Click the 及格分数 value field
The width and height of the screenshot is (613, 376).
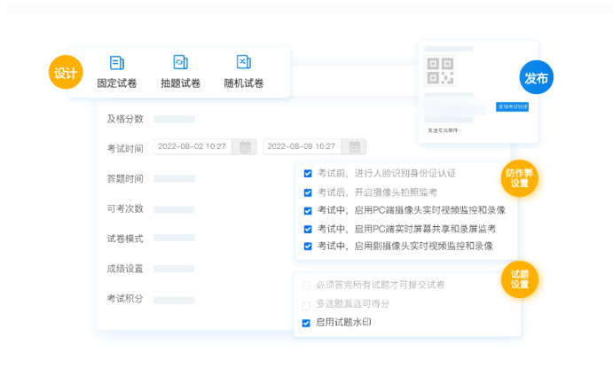tap(174, 119)
